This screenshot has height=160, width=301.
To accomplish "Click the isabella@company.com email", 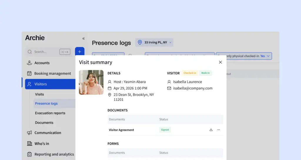I will click(193, 88).
